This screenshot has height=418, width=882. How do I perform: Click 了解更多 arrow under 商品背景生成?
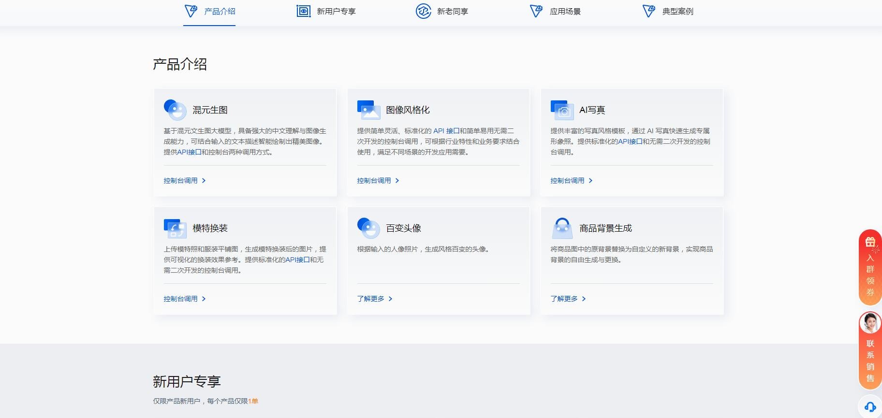click(x=584, y=299)
